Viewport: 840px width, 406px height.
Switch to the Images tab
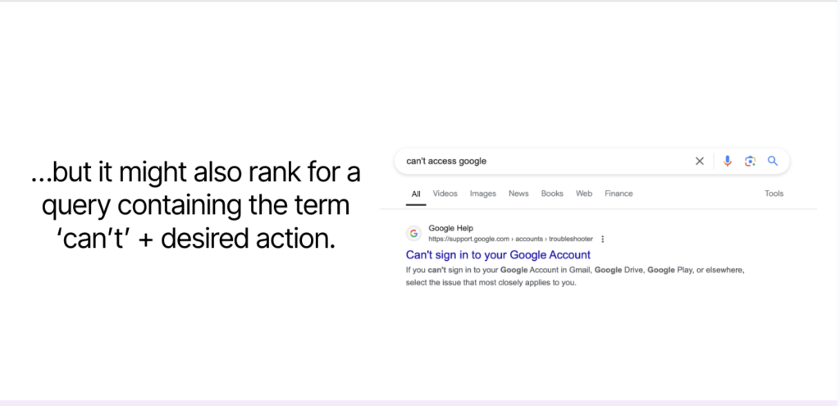point(483,194)
